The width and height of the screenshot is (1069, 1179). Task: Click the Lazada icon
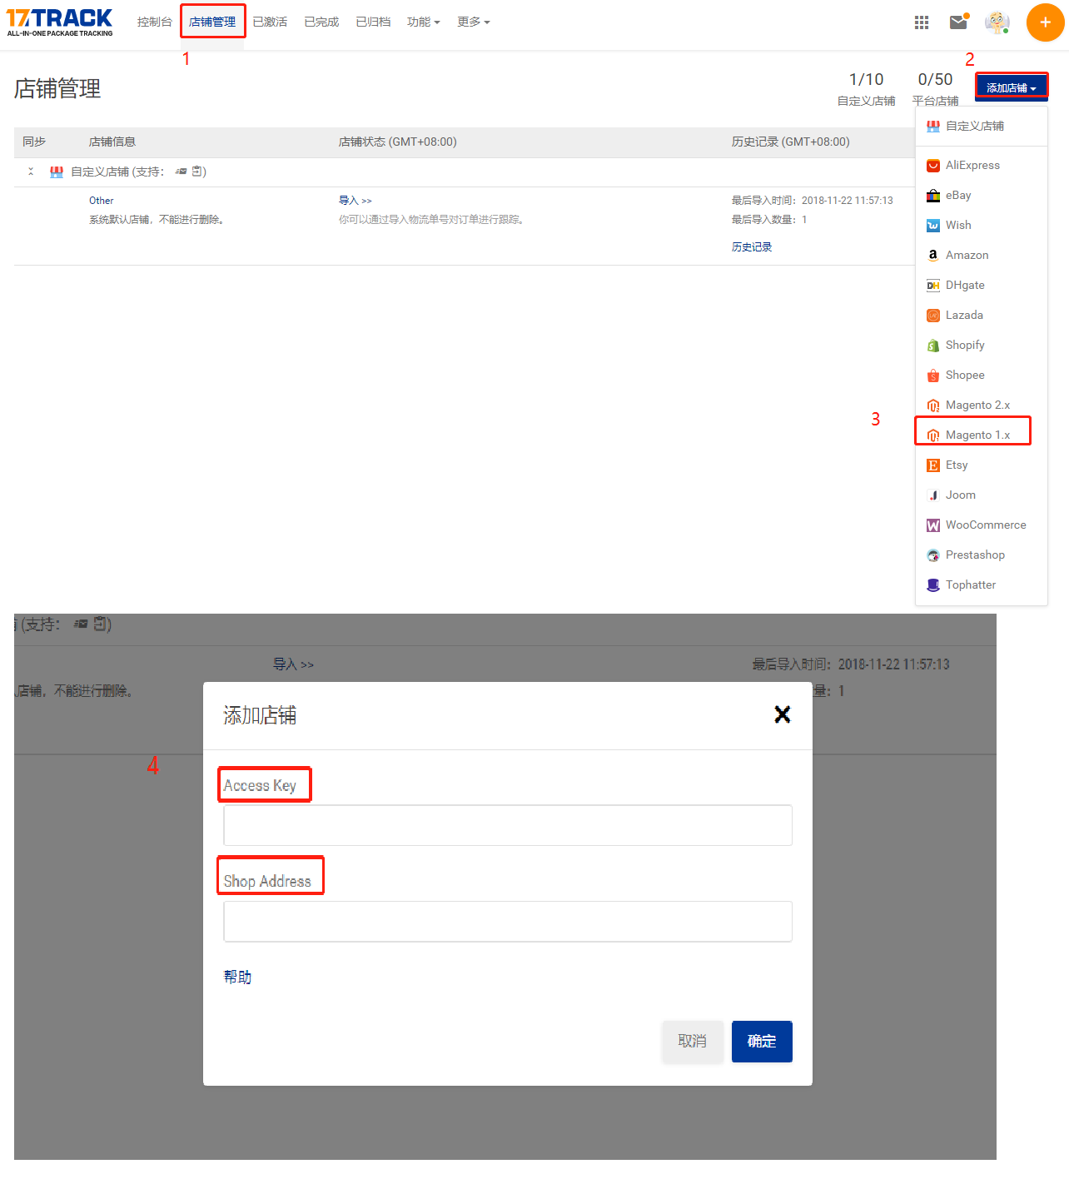click(933, 316)
